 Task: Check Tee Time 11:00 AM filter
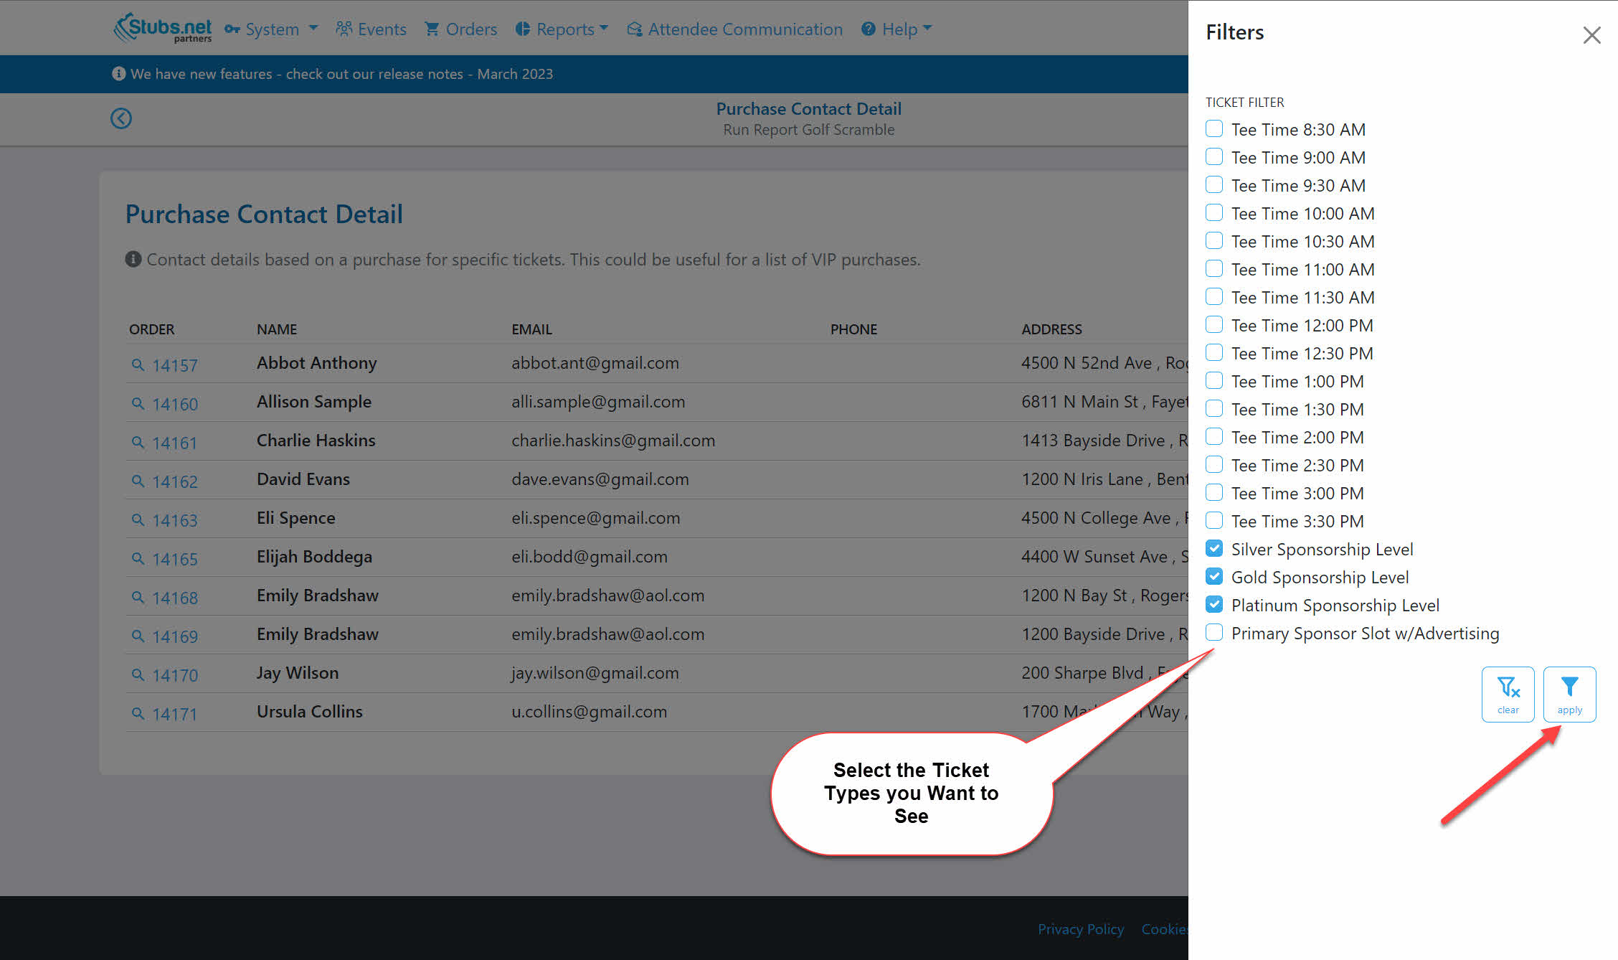click(x=1213, y=268)
